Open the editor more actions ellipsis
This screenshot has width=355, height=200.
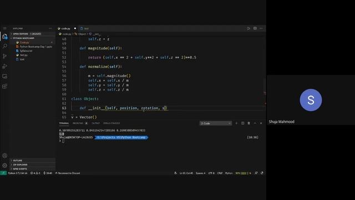261,28
